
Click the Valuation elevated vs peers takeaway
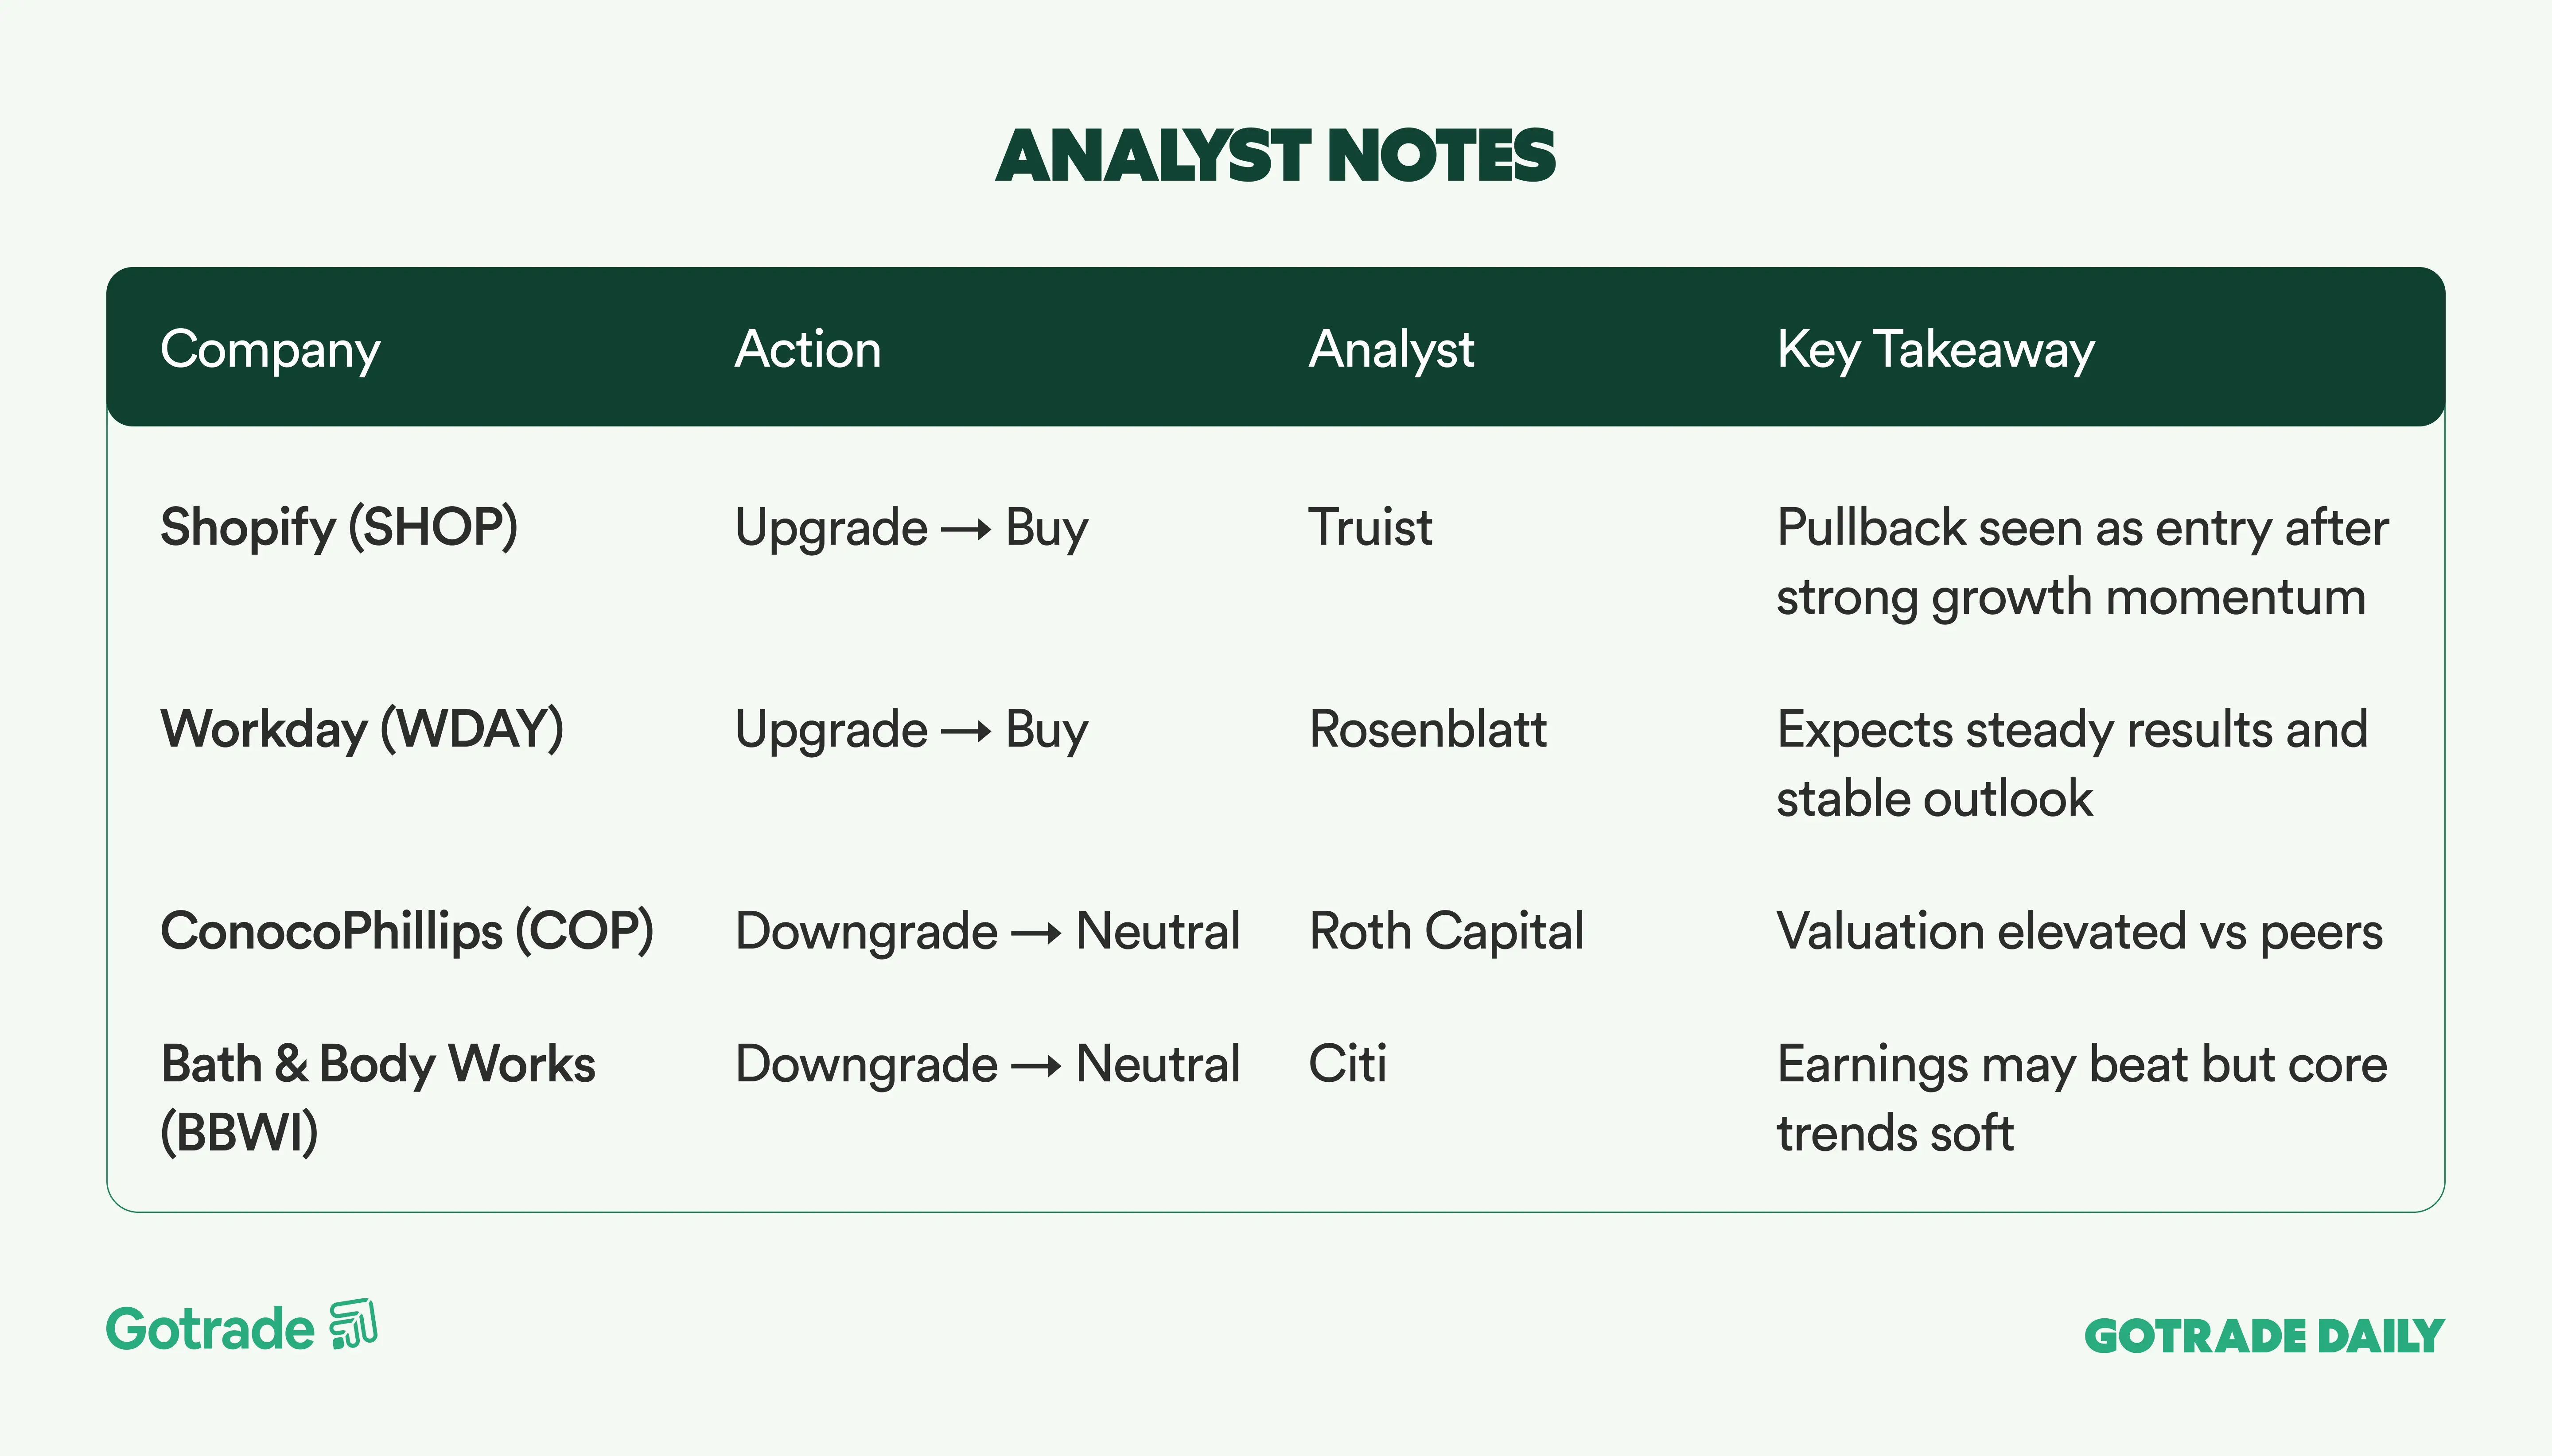(x=2079, y=931)
